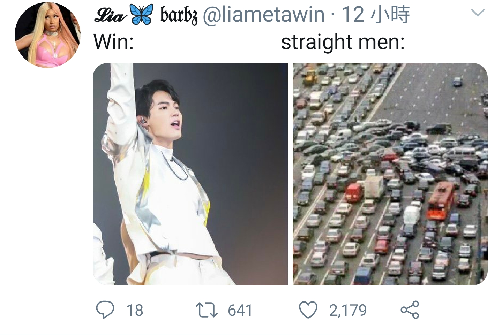
Task: Open the share icon menu
Action: (x=410, y=310)
